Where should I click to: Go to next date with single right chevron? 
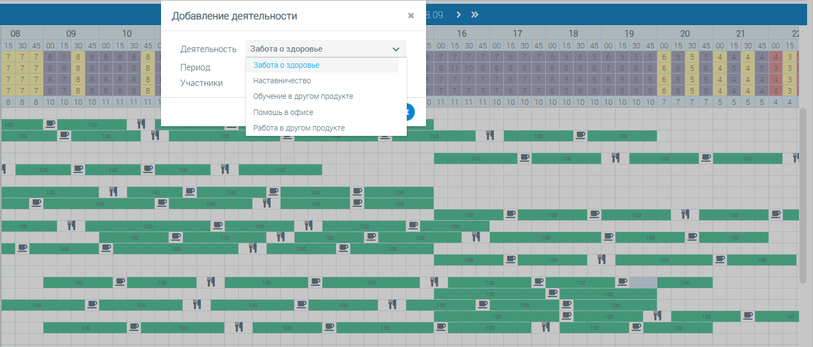458,15
